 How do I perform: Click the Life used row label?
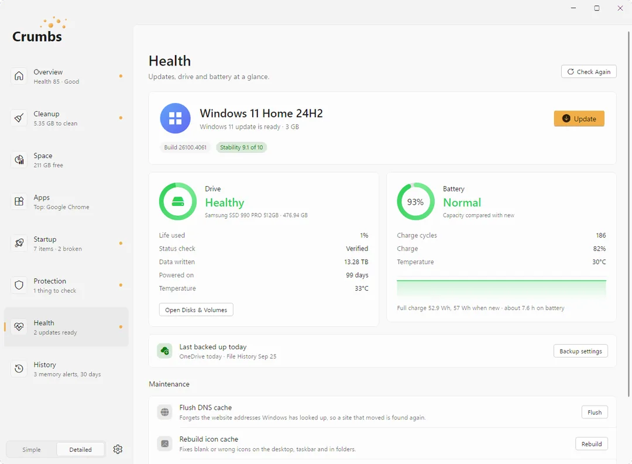tap(171, 235)
